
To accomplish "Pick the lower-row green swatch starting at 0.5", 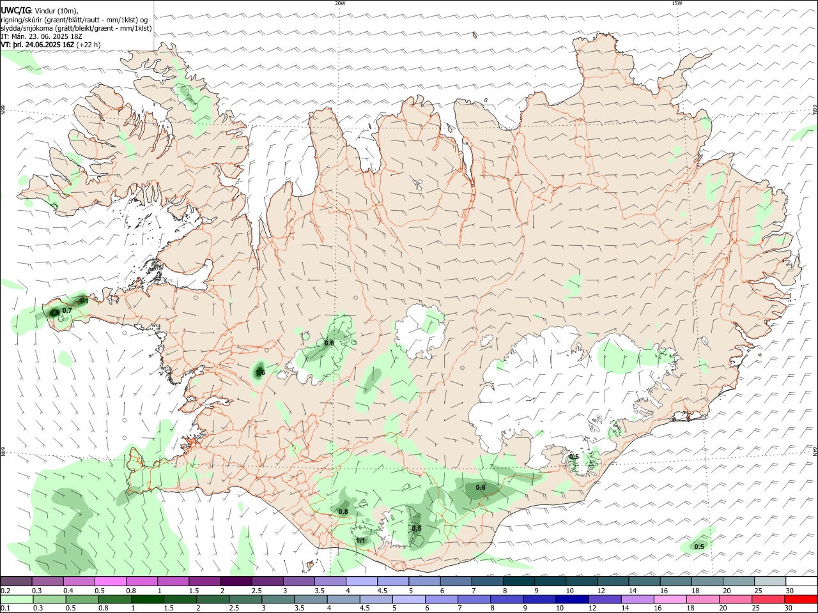I will (82, 600).
